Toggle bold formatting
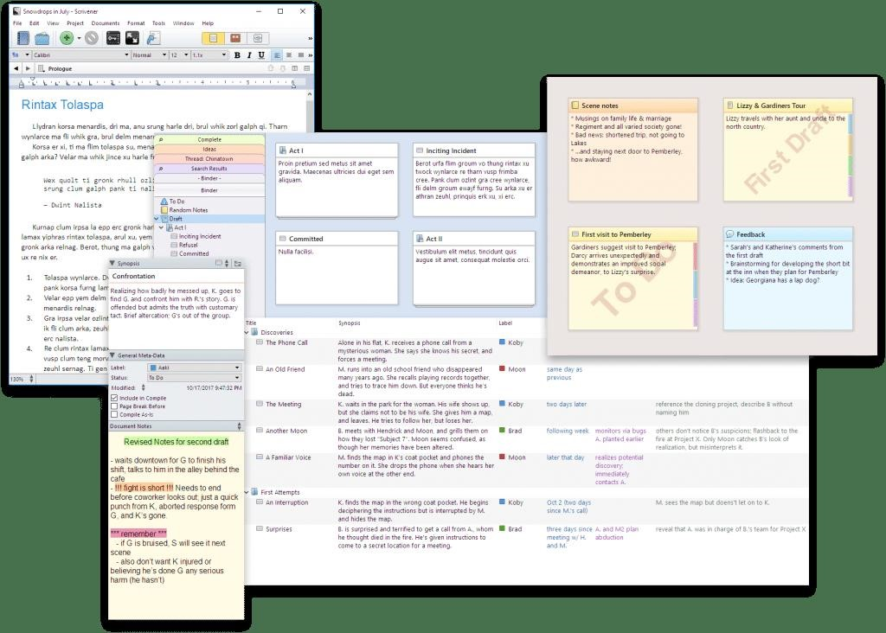This screenshot has width=886, height=633. pos(237,55)
